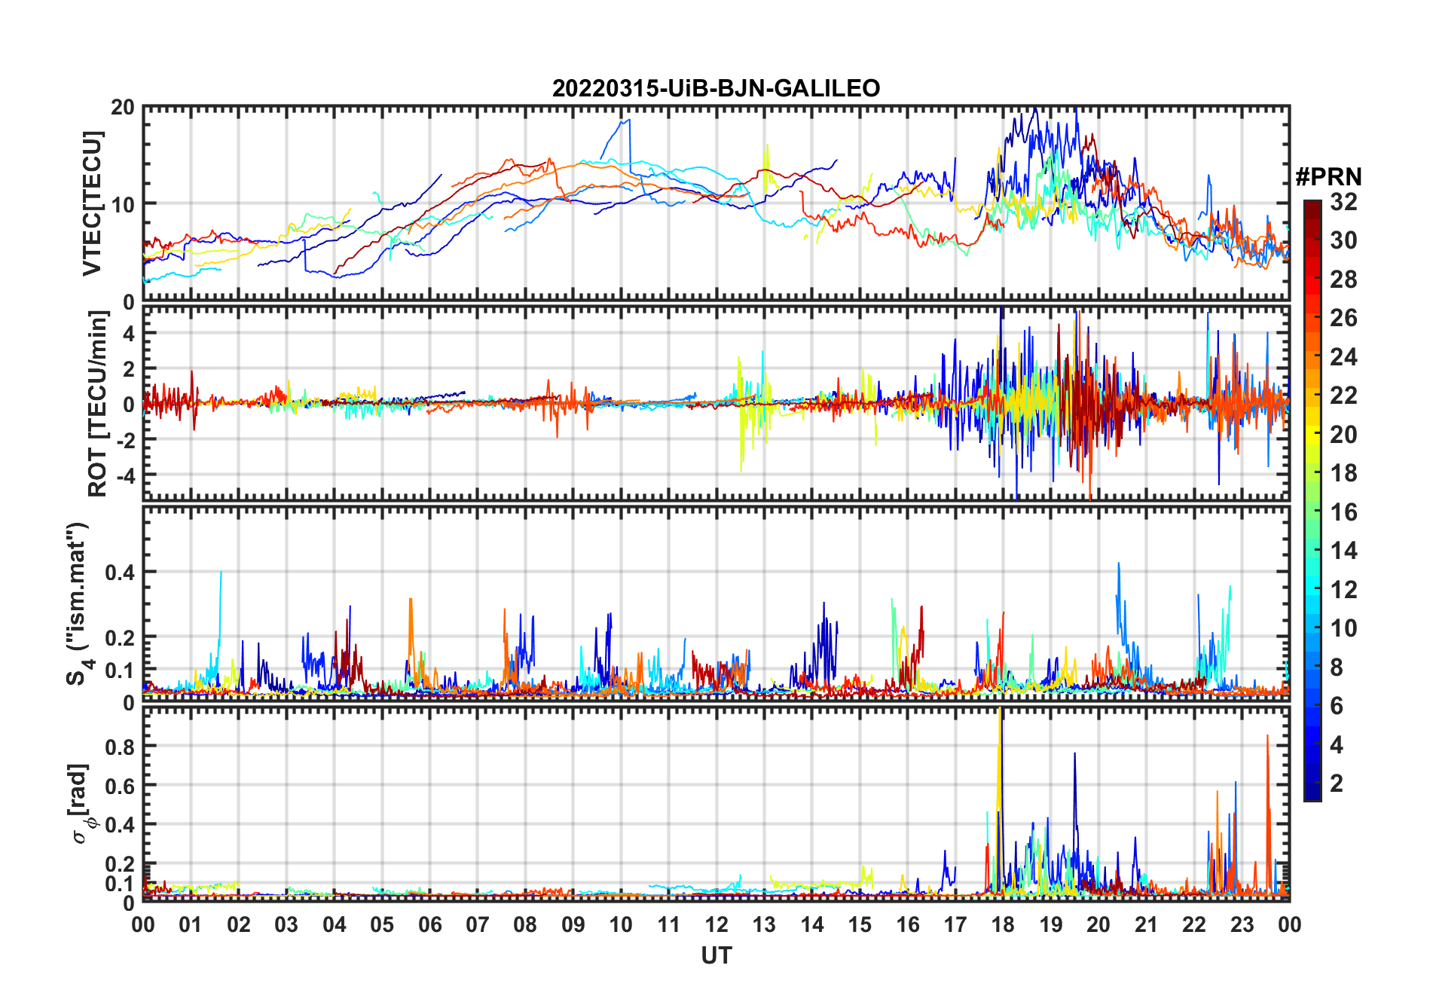
Task: Click UT axis tick label 09
Action: pos(573,924)
